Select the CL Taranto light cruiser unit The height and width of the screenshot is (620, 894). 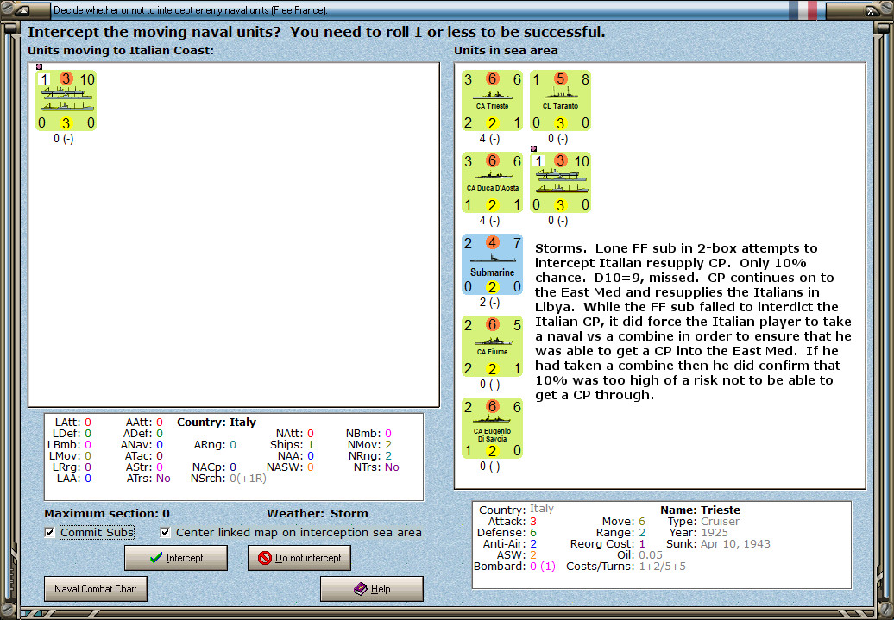pyautogui.click(x=560, y=100)
